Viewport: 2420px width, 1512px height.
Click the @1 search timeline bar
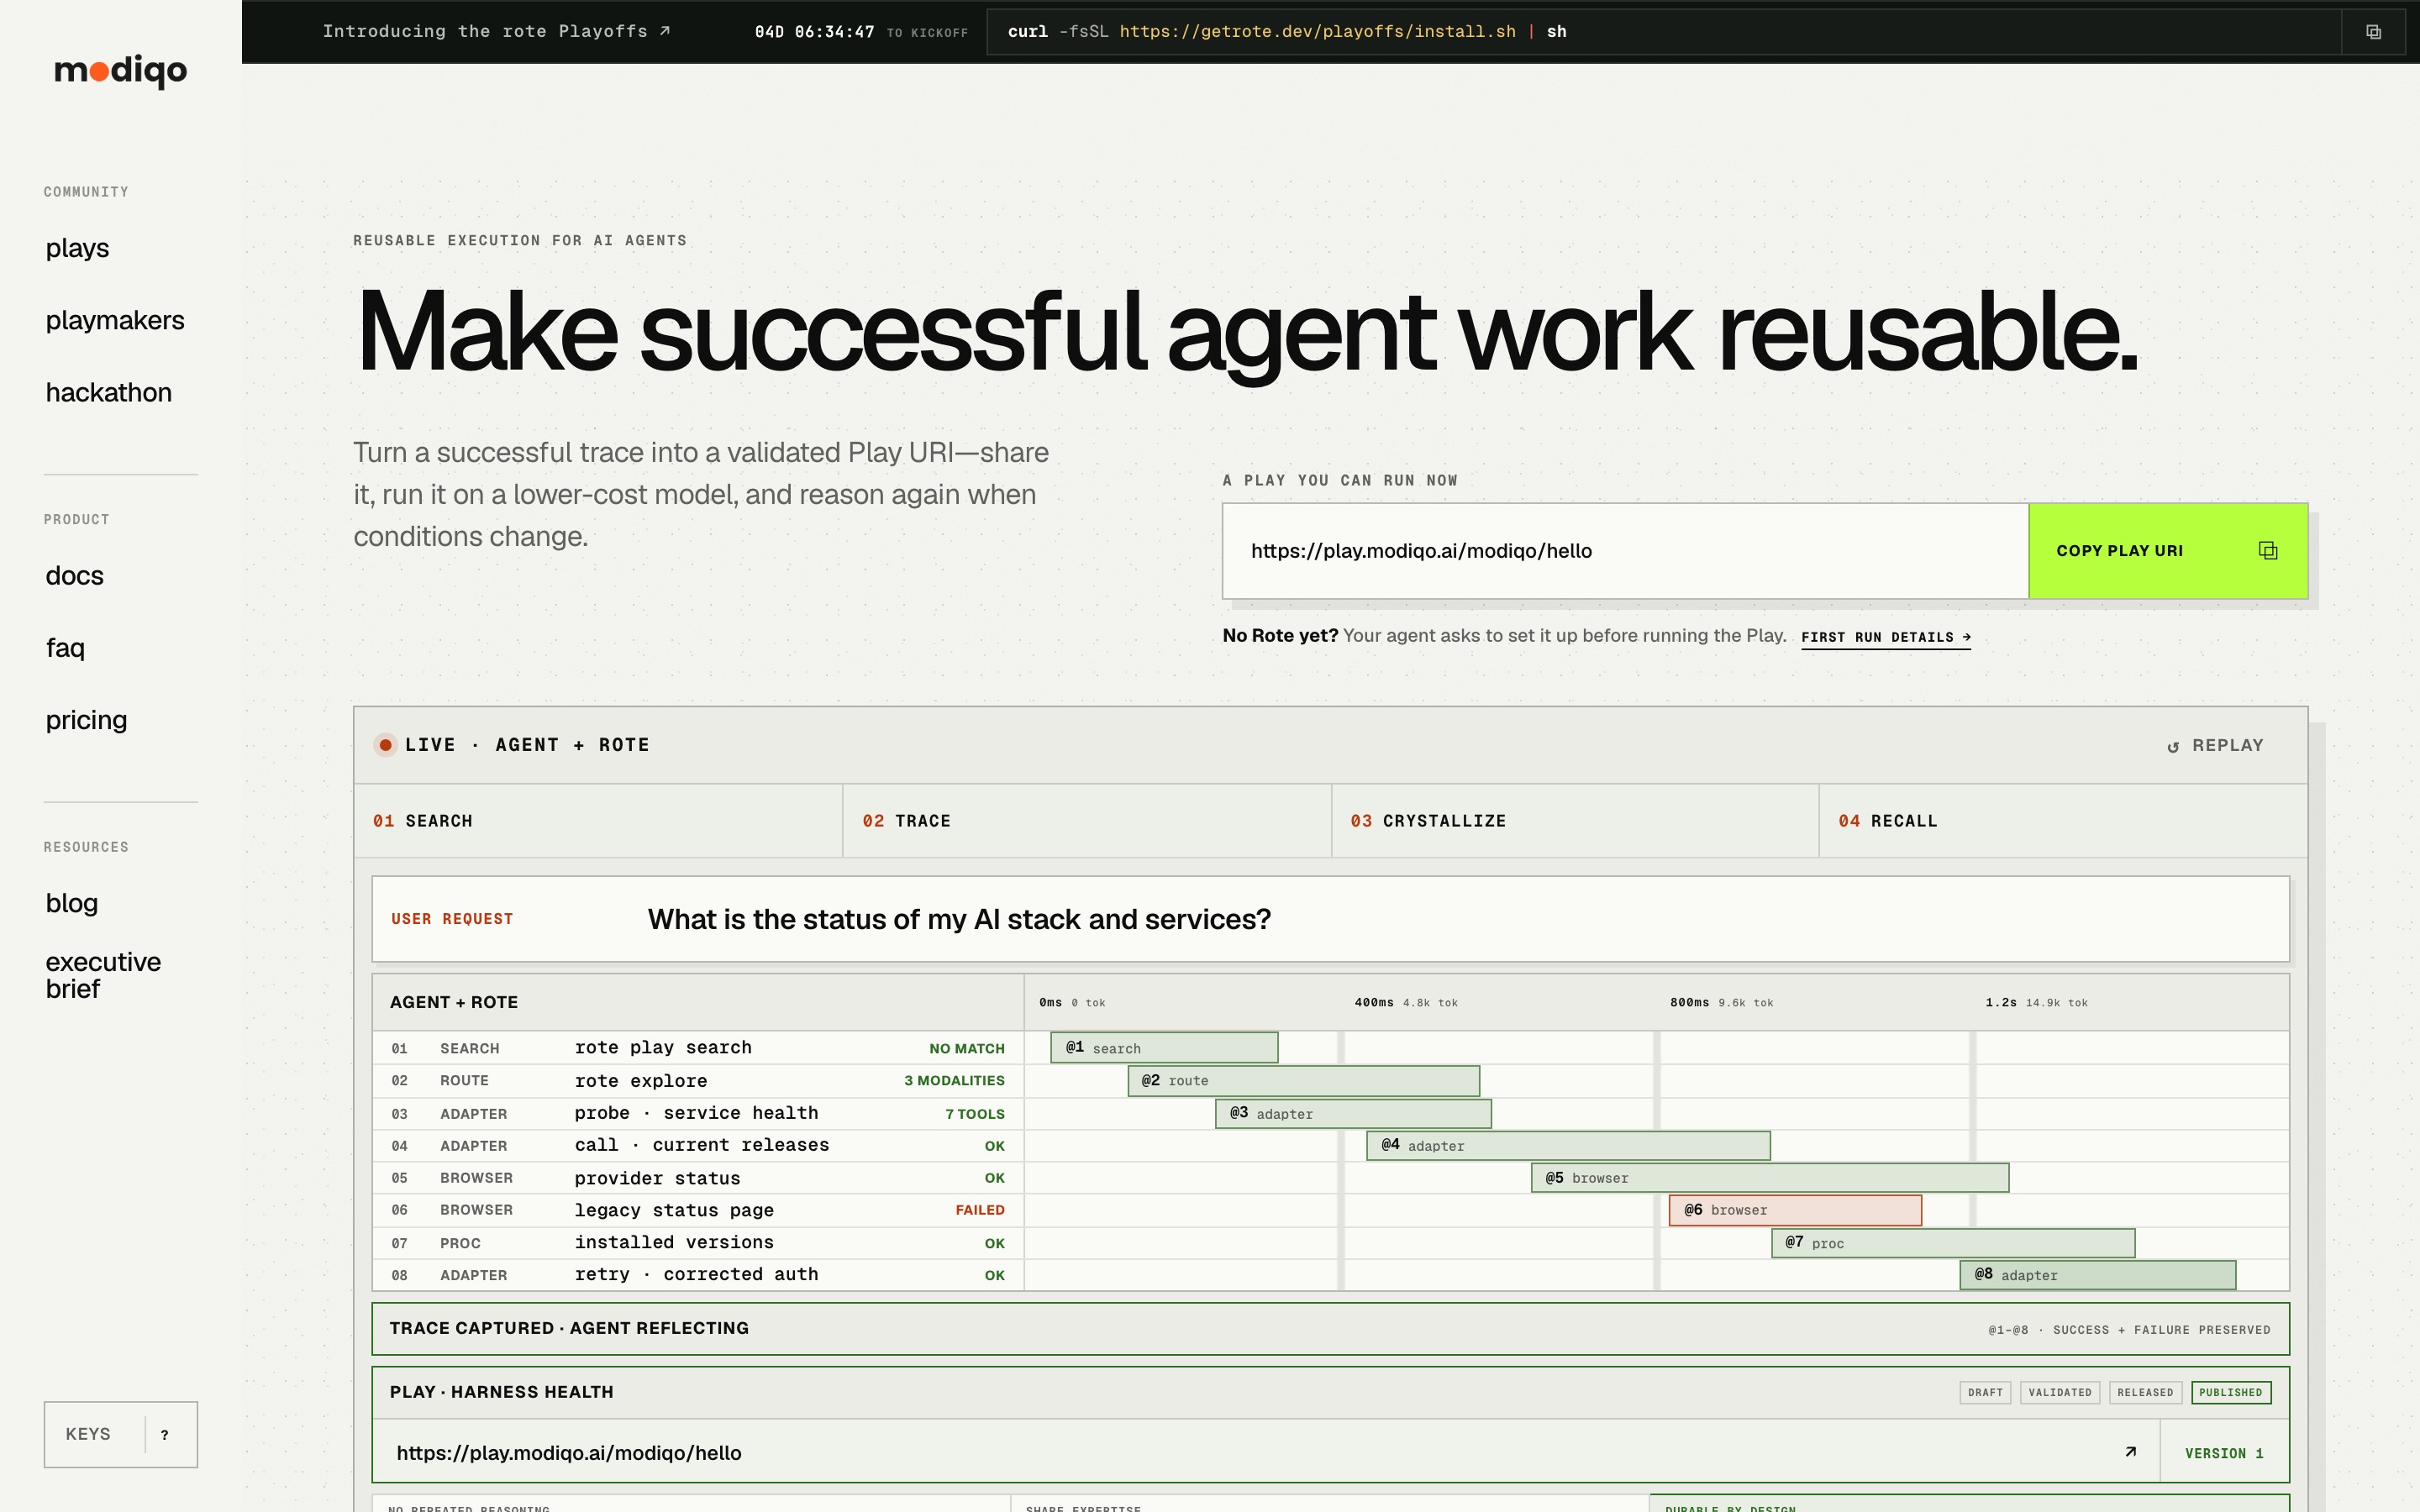pyautogui.click(x=1164, y=1048)
